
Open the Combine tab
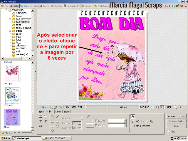click(x=56, y=6)
